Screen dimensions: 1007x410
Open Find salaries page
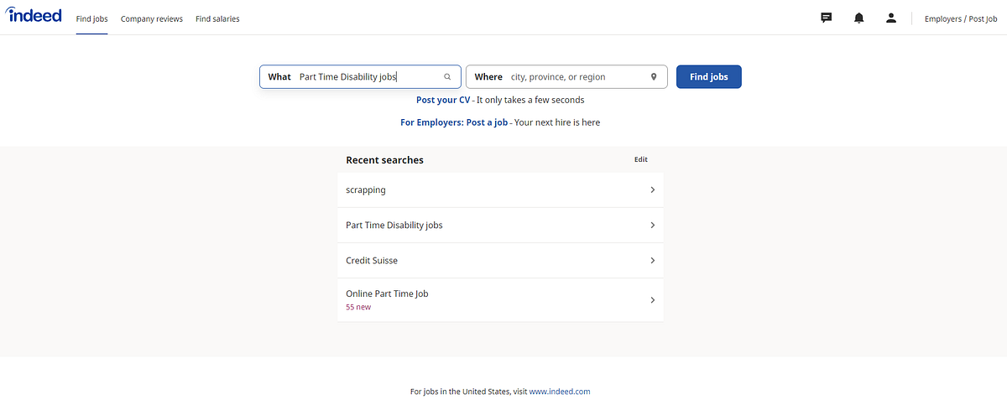(217, 18)
